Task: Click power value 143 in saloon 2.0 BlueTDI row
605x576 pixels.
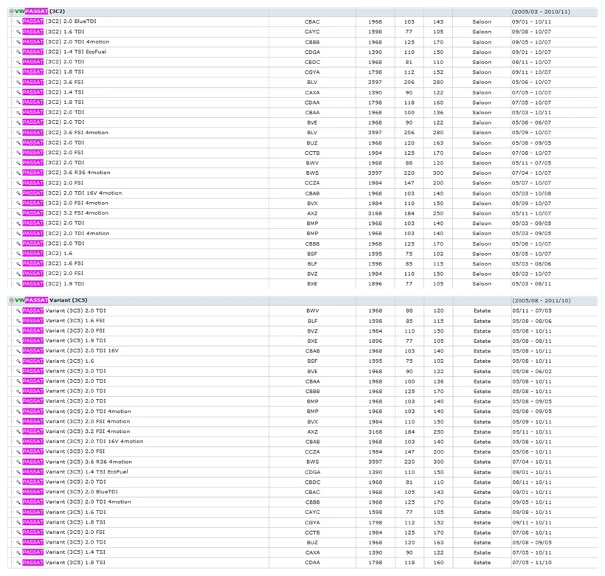Action: tap(438, 21)
